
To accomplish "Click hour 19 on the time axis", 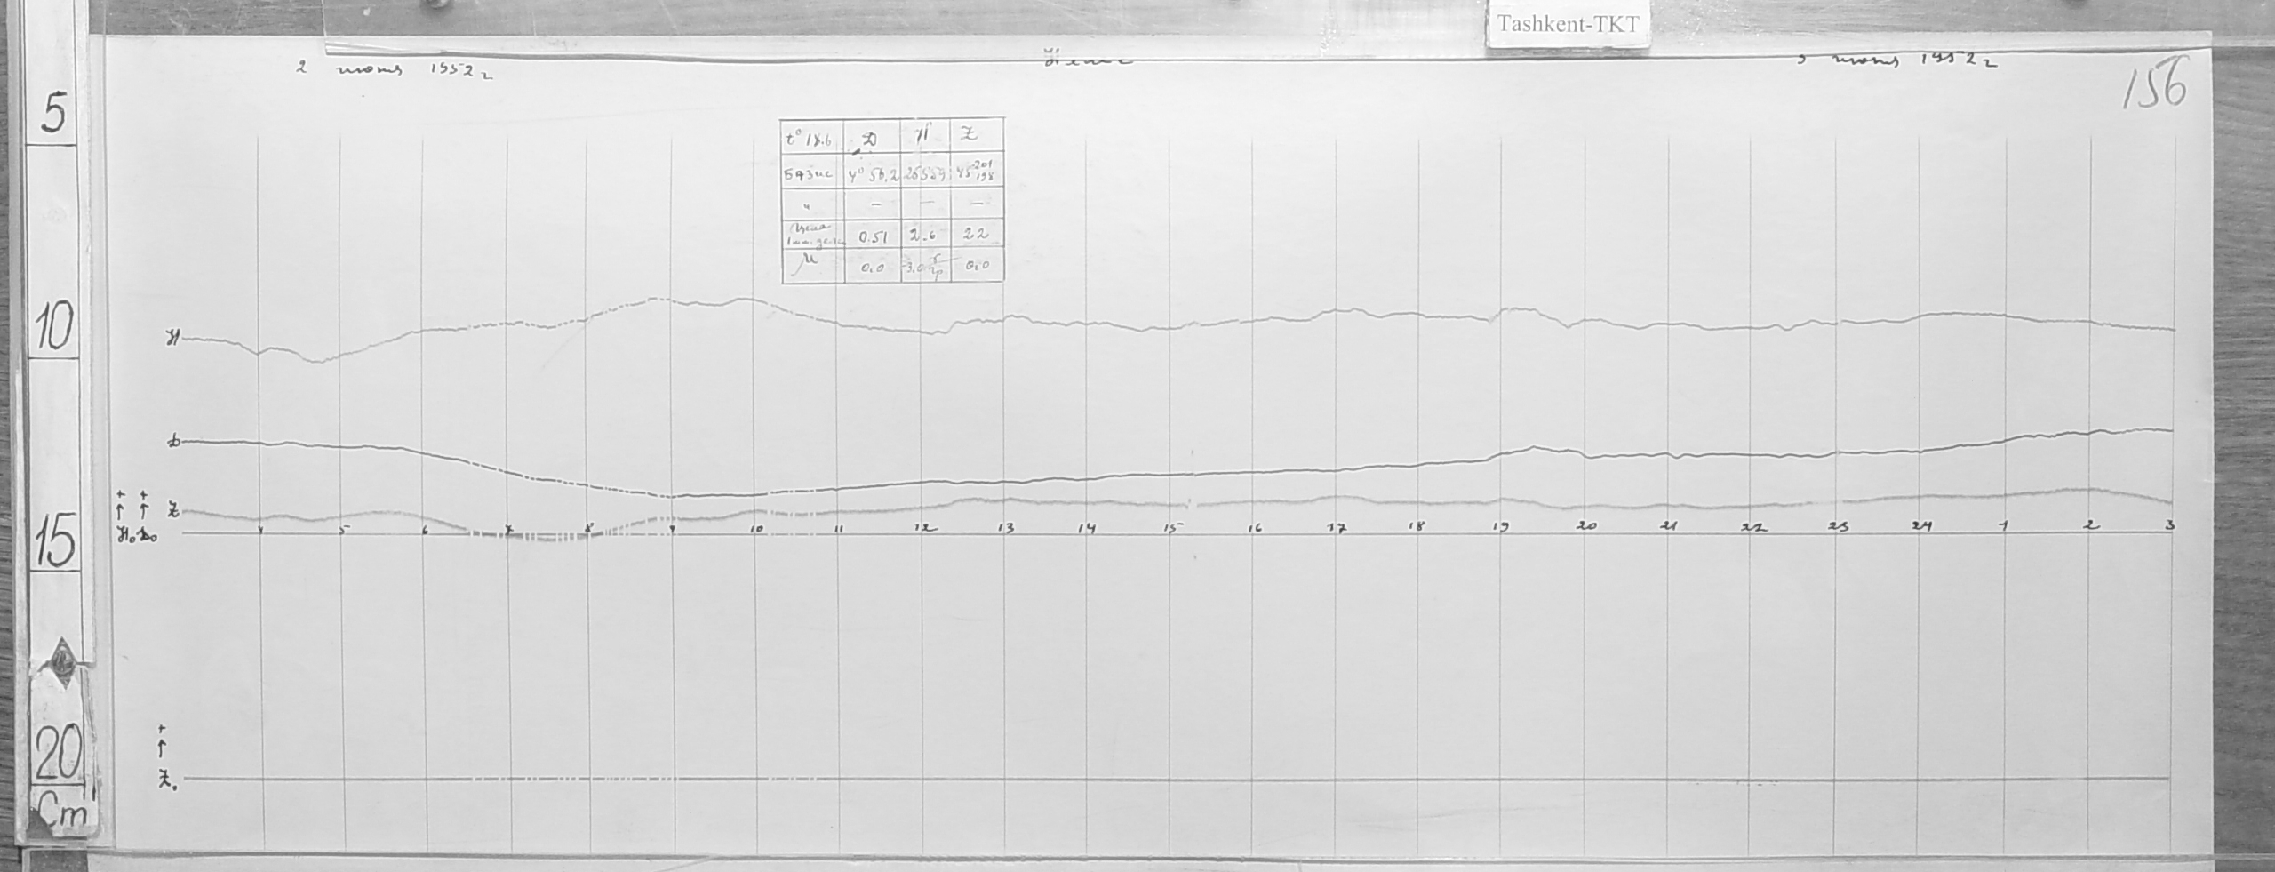I will tap(1501, 527).
